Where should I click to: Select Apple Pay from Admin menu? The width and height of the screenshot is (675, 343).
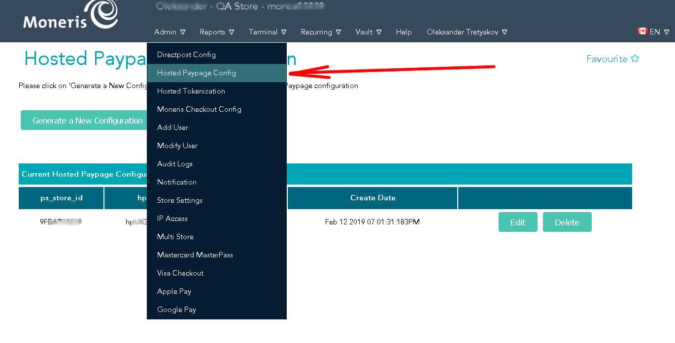tap(217, 291)
